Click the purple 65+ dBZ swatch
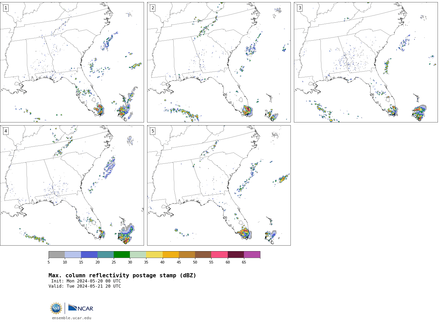 pyautogui.click(x=252, y=255)
